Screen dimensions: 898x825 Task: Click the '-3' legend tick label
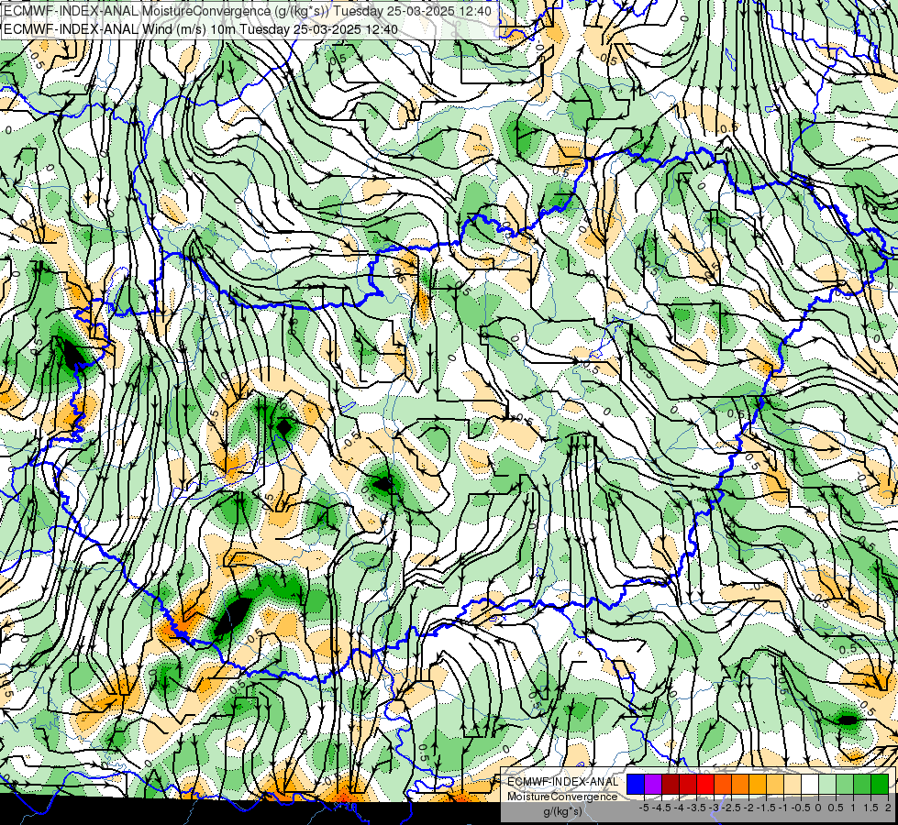[x=715, y=808]
